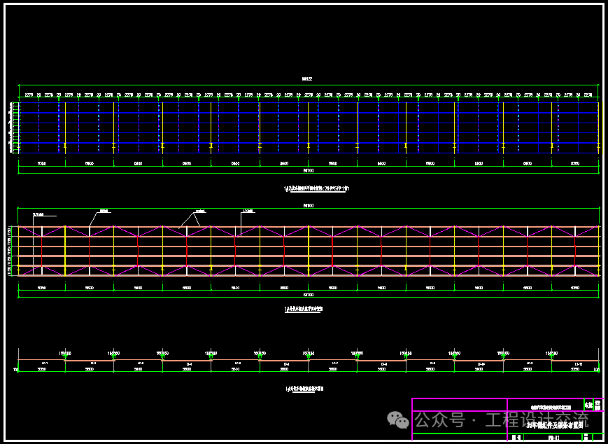This screenshot has height=444, width=608.
Task: Click the 58700 overall dimension below top plan
Action: (308, 170)
